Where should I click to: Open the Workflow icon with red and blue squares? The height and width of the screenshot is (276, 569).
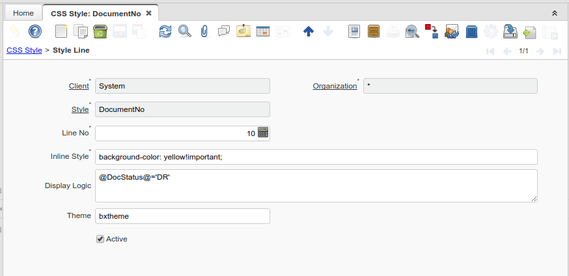432,31
